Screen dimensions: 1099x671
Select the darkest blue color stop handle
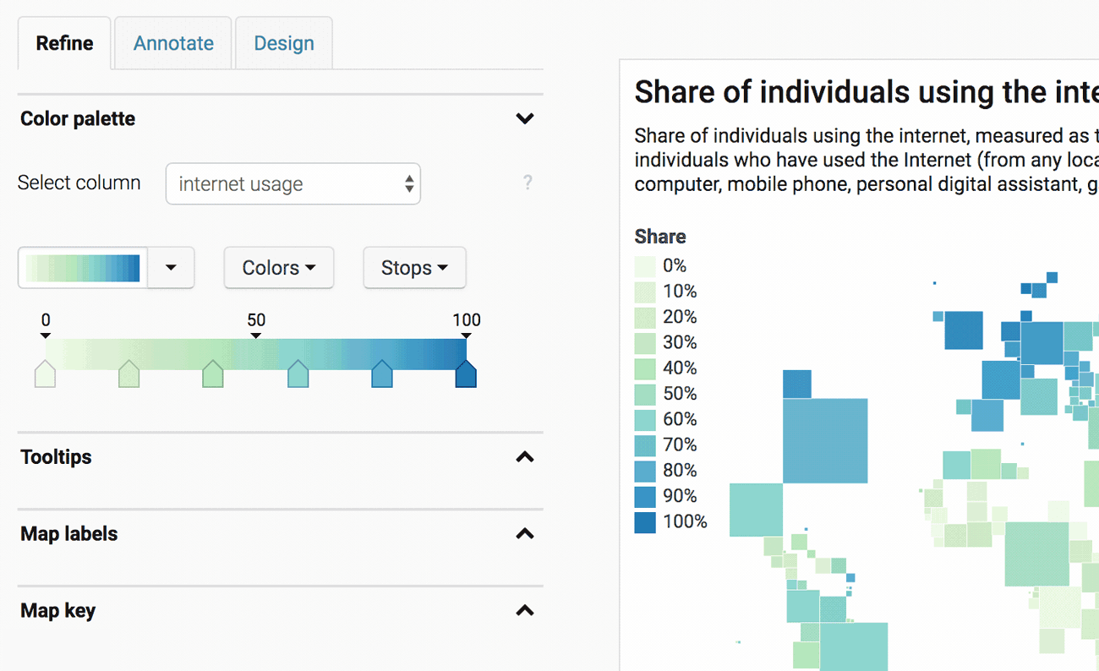pyautogui.click(x=466, y=374)
